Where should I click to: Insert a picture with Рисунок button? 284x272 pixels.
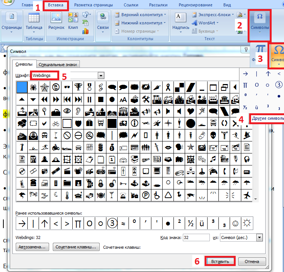[x=56, y=21]
